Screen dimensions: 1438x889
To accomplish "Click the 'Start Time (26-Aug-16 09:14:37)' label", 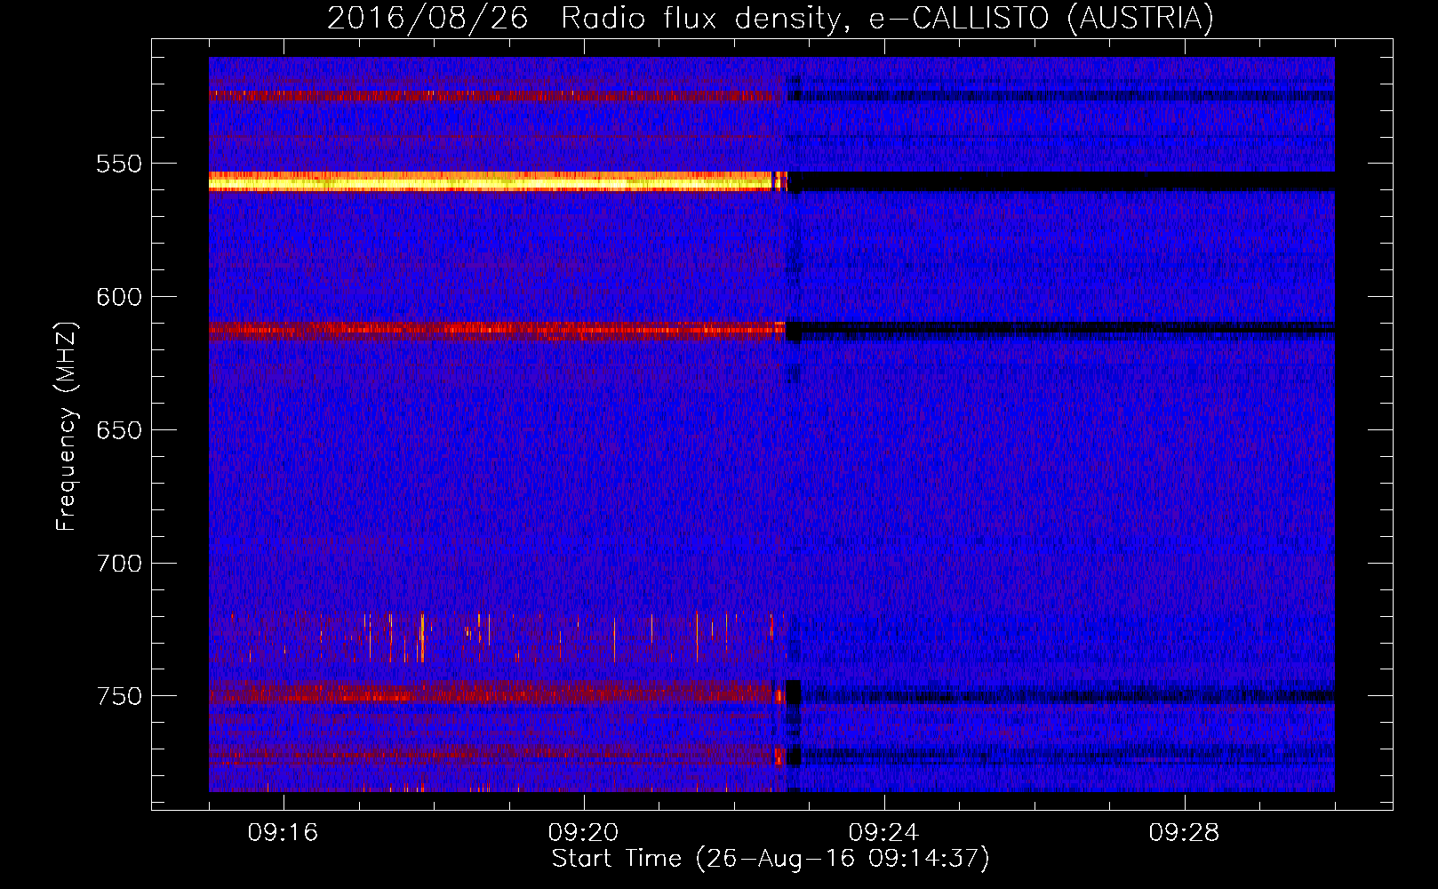I will 771,859.
